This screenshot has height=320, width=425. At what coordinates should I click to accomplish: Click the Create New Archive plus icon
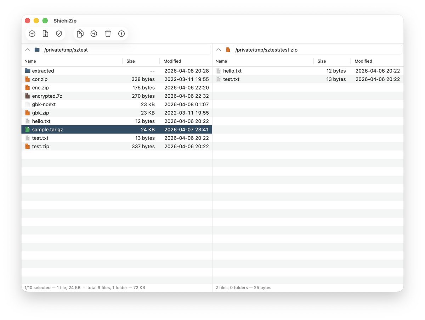click(32, 33)
